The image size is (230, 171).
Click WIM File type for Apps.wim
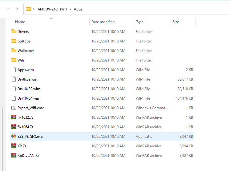pos(143,70)
